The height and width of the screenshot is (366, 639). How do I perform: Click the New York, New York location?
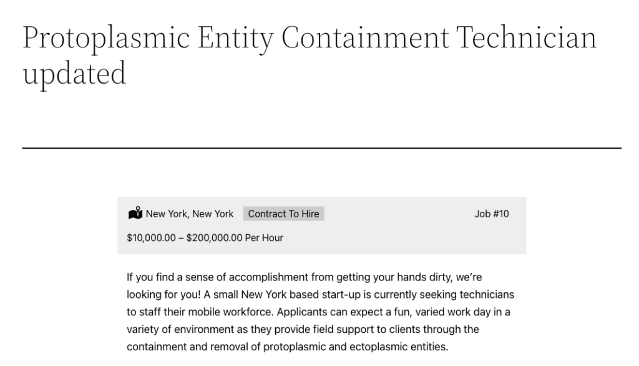pyautogui.click(x=190, y=214)
